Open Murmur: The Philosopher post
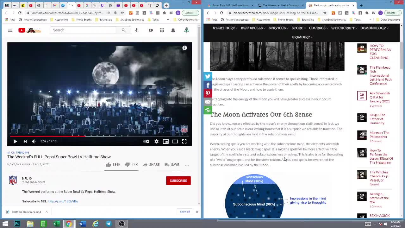The width and height of the screenshot is (405, 228). 379,135
